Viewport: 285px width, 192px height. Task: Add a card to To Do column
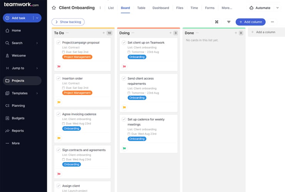(104, 33)
